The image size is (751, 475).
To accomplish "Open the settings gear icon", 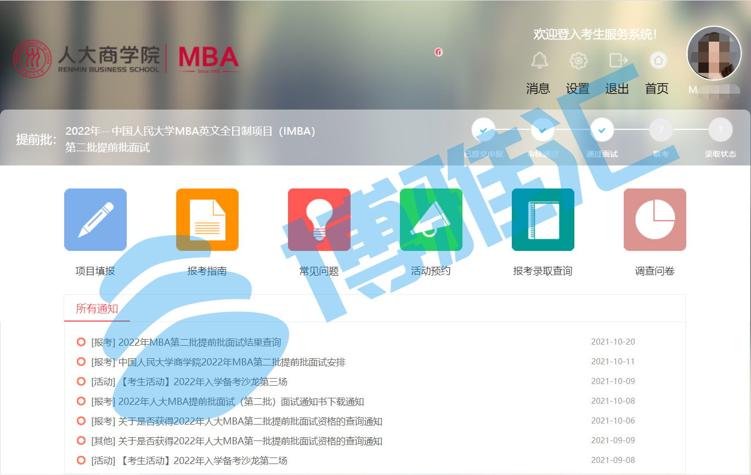I will click(579, 60).
